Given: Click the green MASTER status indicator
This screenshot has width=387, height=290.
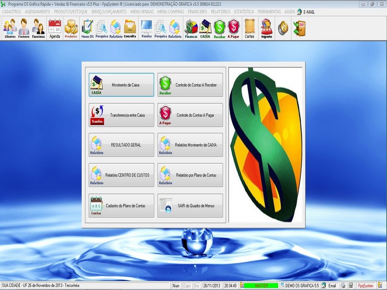Looking at the screenshot, I should click(261, 286).
